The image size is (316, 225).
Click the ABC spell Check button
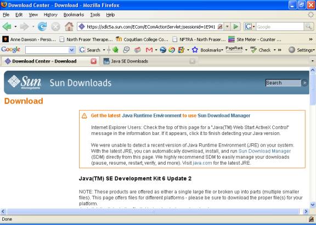[261, 50]
